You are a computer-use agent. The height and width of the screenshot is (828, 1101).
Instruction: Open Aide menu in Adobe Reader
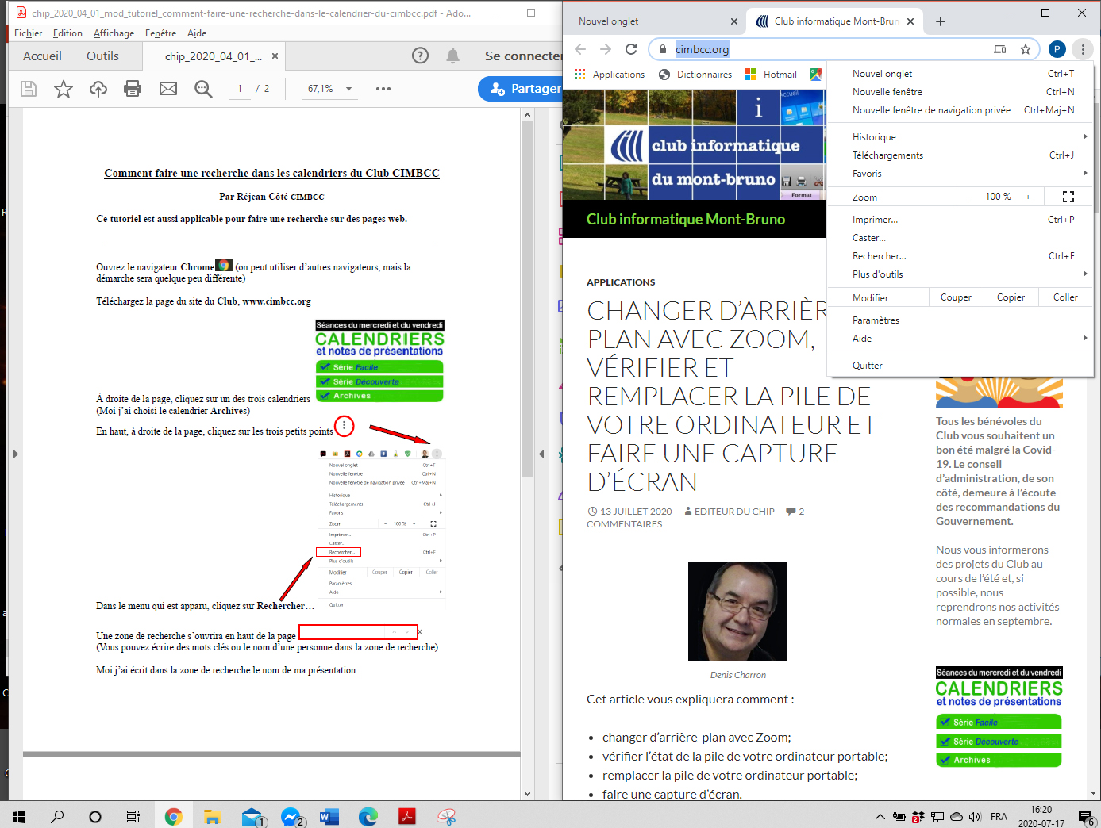[x=197, y=33]
